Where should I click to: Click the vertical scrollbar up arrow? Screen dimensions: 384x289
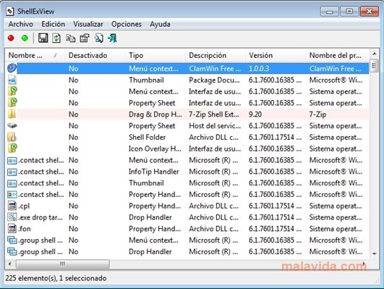point(374,54)
